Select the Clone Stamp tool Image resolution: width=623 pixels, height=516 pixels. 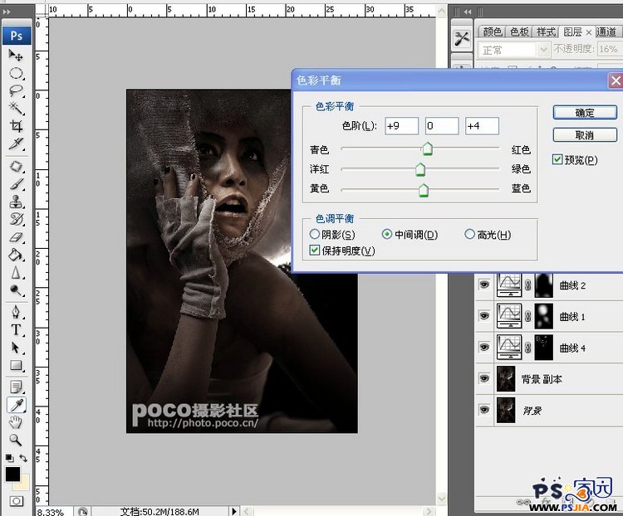(16, 202)
